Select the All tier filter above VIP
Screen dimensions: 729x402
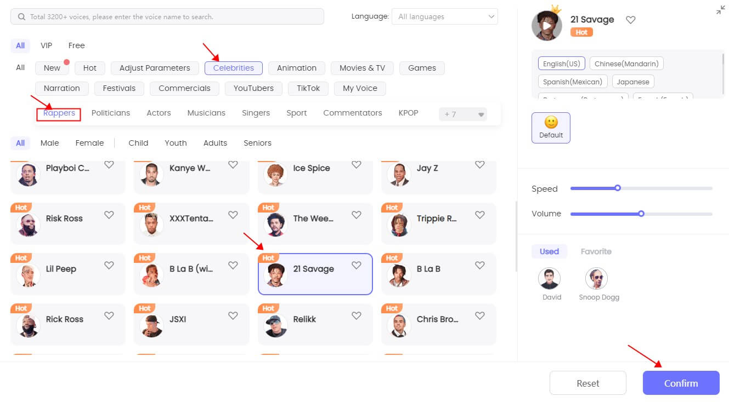(20, 45)
